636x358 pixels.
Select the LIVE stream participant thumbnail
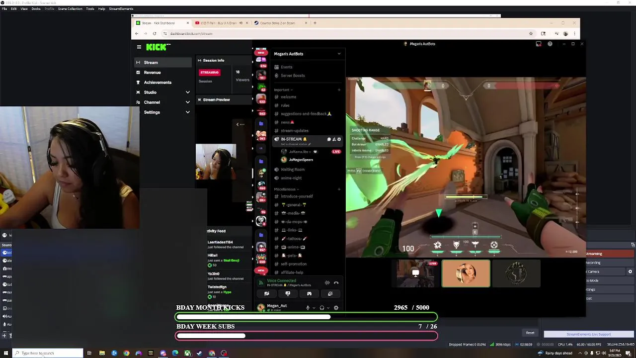416,273
